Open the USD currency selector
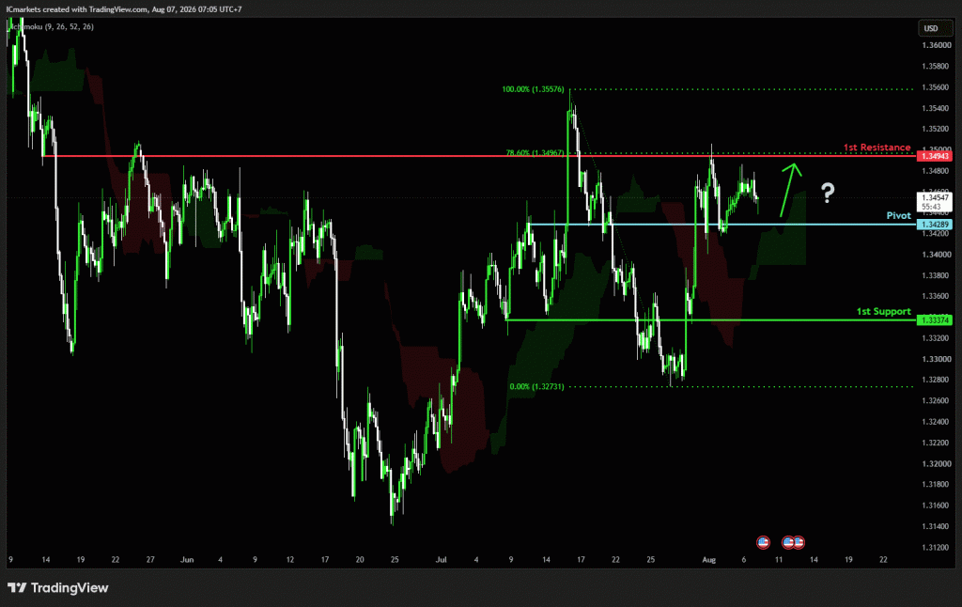This screenshot has height=607, width=962. 931,28
